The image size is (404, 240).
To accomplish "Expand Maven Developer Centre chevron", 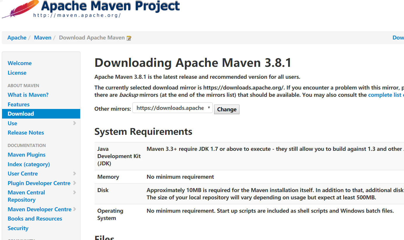I will coord(75,209).
